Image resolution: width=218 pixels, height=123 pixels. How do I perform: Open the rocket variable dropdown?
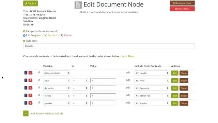(x=56, y=96)
